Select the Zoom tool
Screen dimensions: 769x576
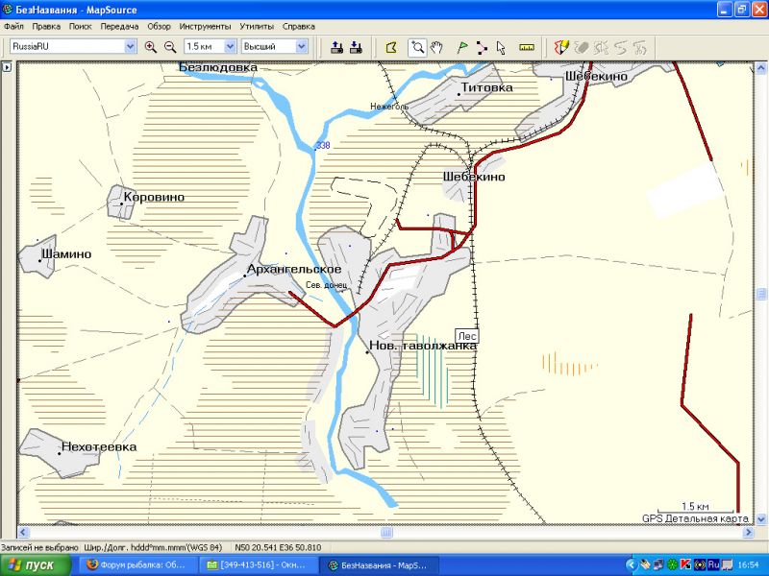(417, 47)
